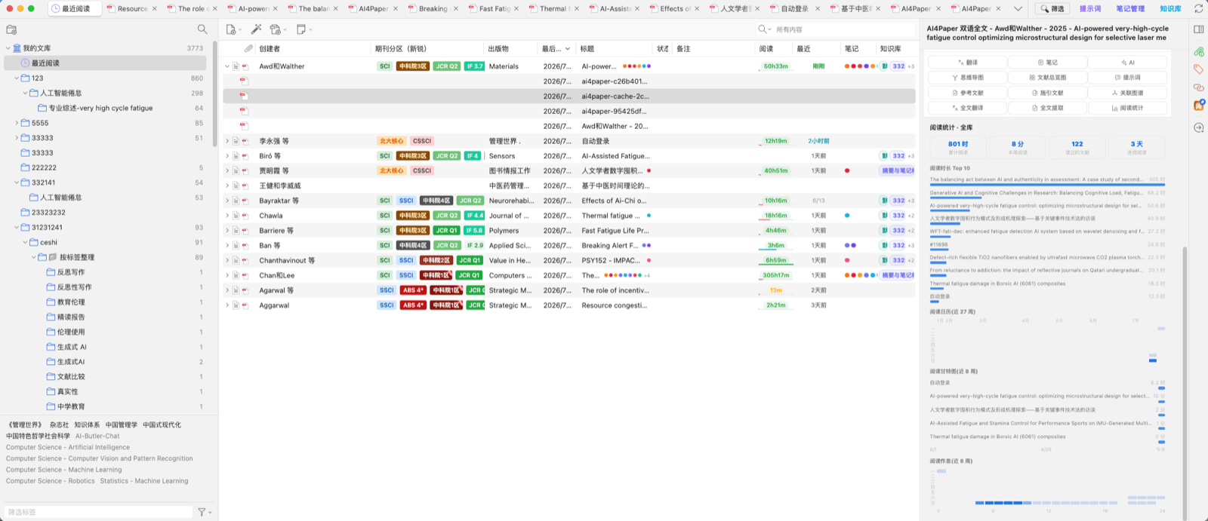Click the document icon in Awd和Walther row
Image resolution: width=1208 pixels, height=521 pixels.
pyautogui.click(x=236, y=66)
